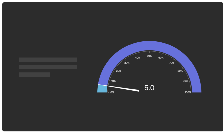Click the light blue filled gauge segment
The height and width of the screenshot is (134, 223).
point(102,89)
